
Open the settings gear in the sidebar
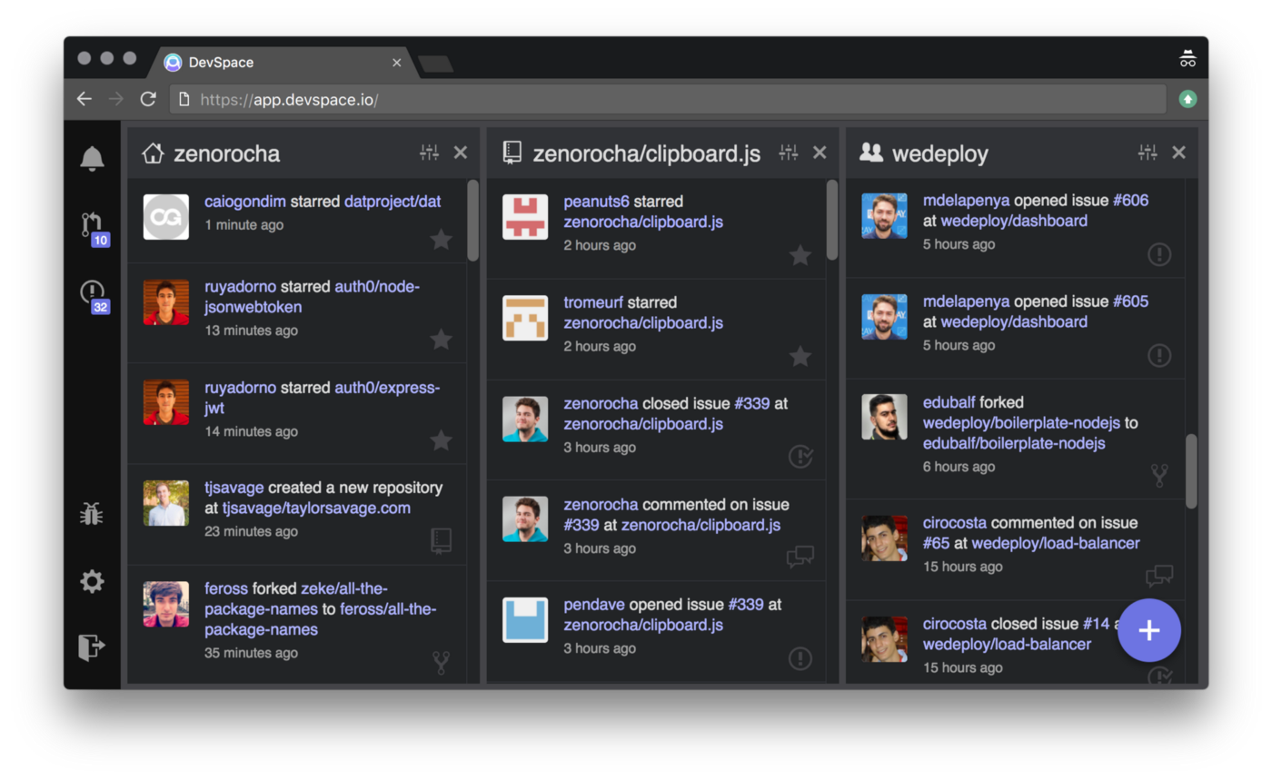(x=91, y=581)
